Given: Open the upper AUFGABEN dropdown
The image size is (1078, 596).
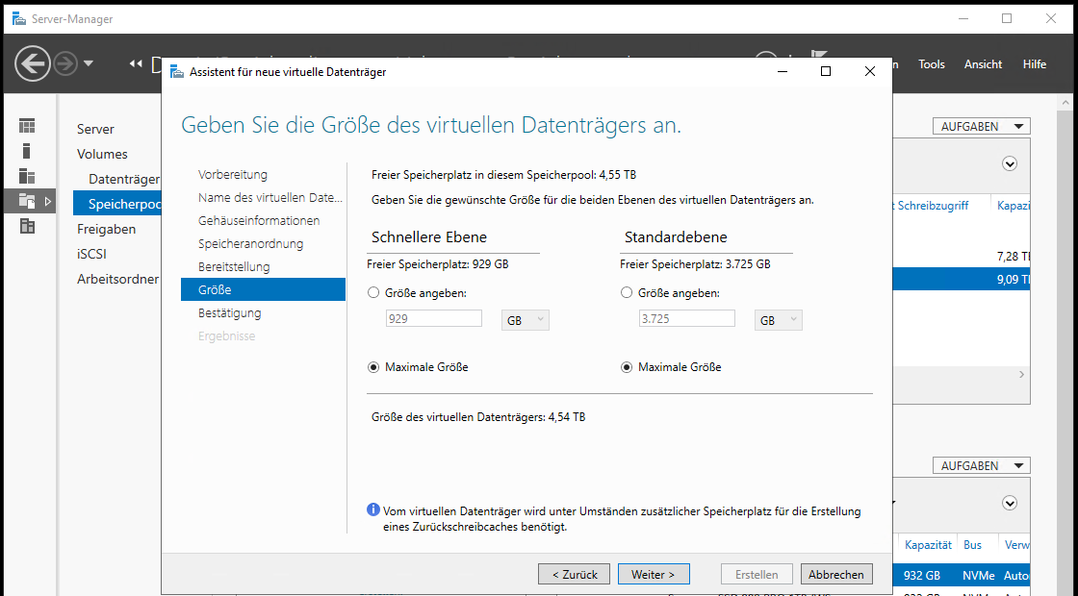Looking at the screenshot, I should click(x=982, y=126).
